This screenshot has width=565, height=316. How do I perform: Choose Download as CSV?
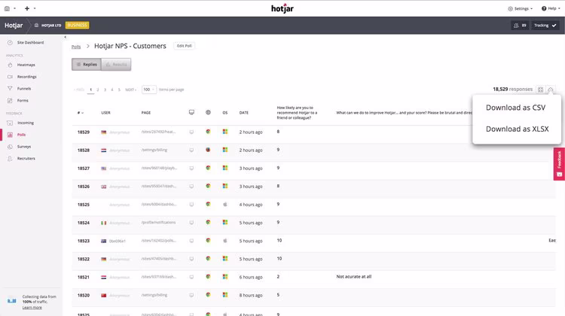pos(515,108)
